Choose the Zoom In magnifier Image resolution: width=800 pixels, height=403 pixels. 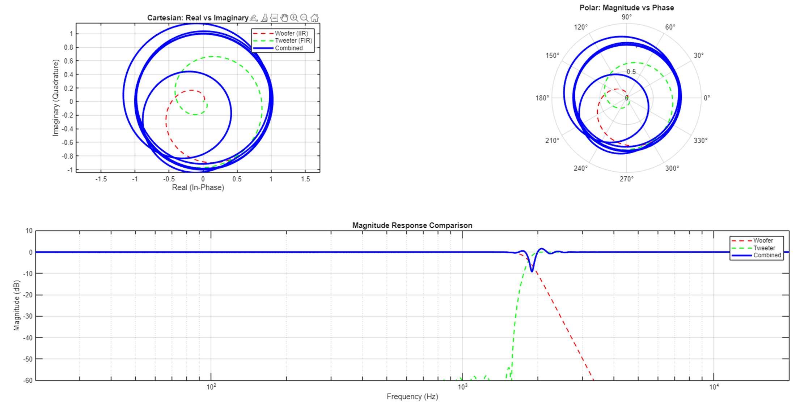pyautogui.click(x=294, y=18)
